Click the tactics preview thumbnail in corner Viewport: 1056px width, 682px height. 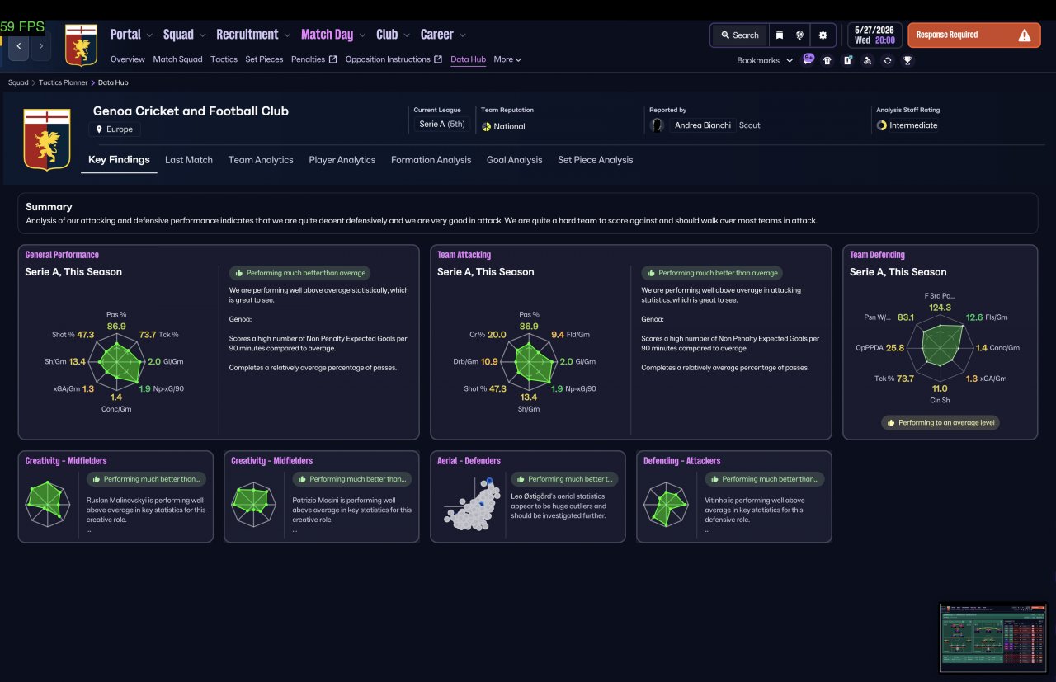[x=993, y=637]
